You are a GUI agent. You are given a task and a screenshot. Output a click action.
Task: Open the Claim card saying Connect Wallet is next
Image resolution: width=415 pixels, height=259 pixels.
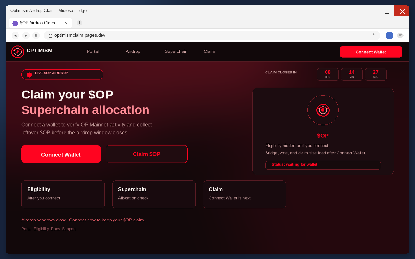coord(244,194)
